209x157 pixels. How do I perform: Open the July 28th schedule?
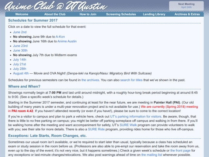[20, 69]
